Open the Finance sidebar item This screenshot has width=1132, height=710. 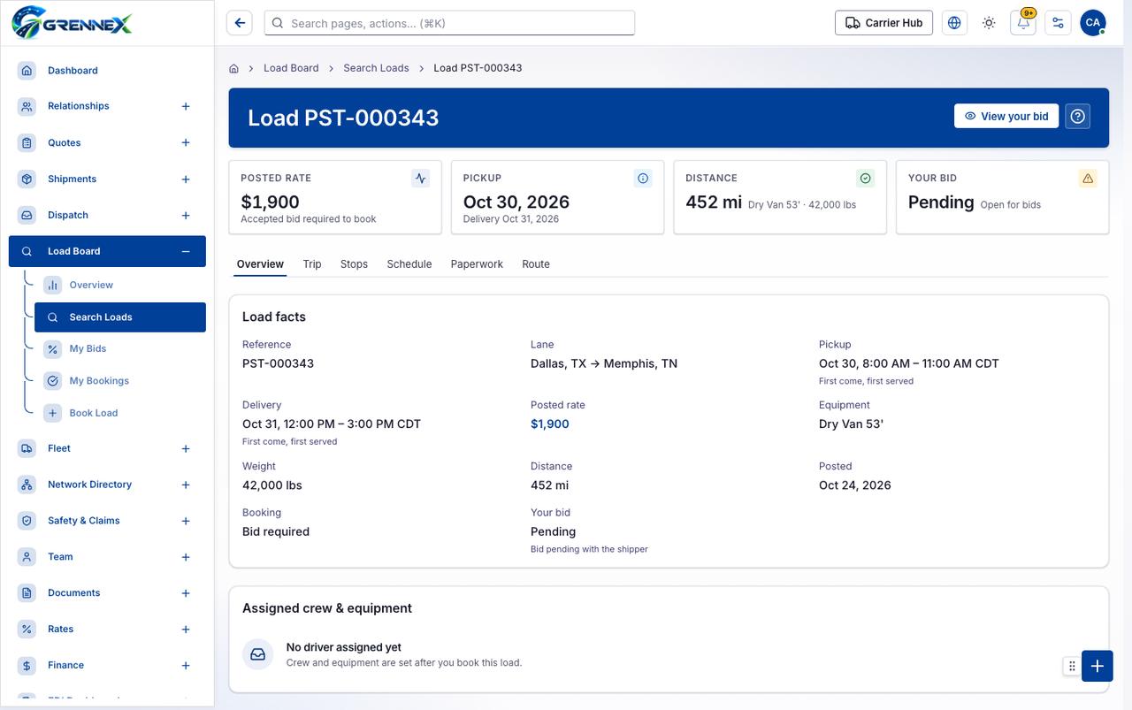click(107, 665)
